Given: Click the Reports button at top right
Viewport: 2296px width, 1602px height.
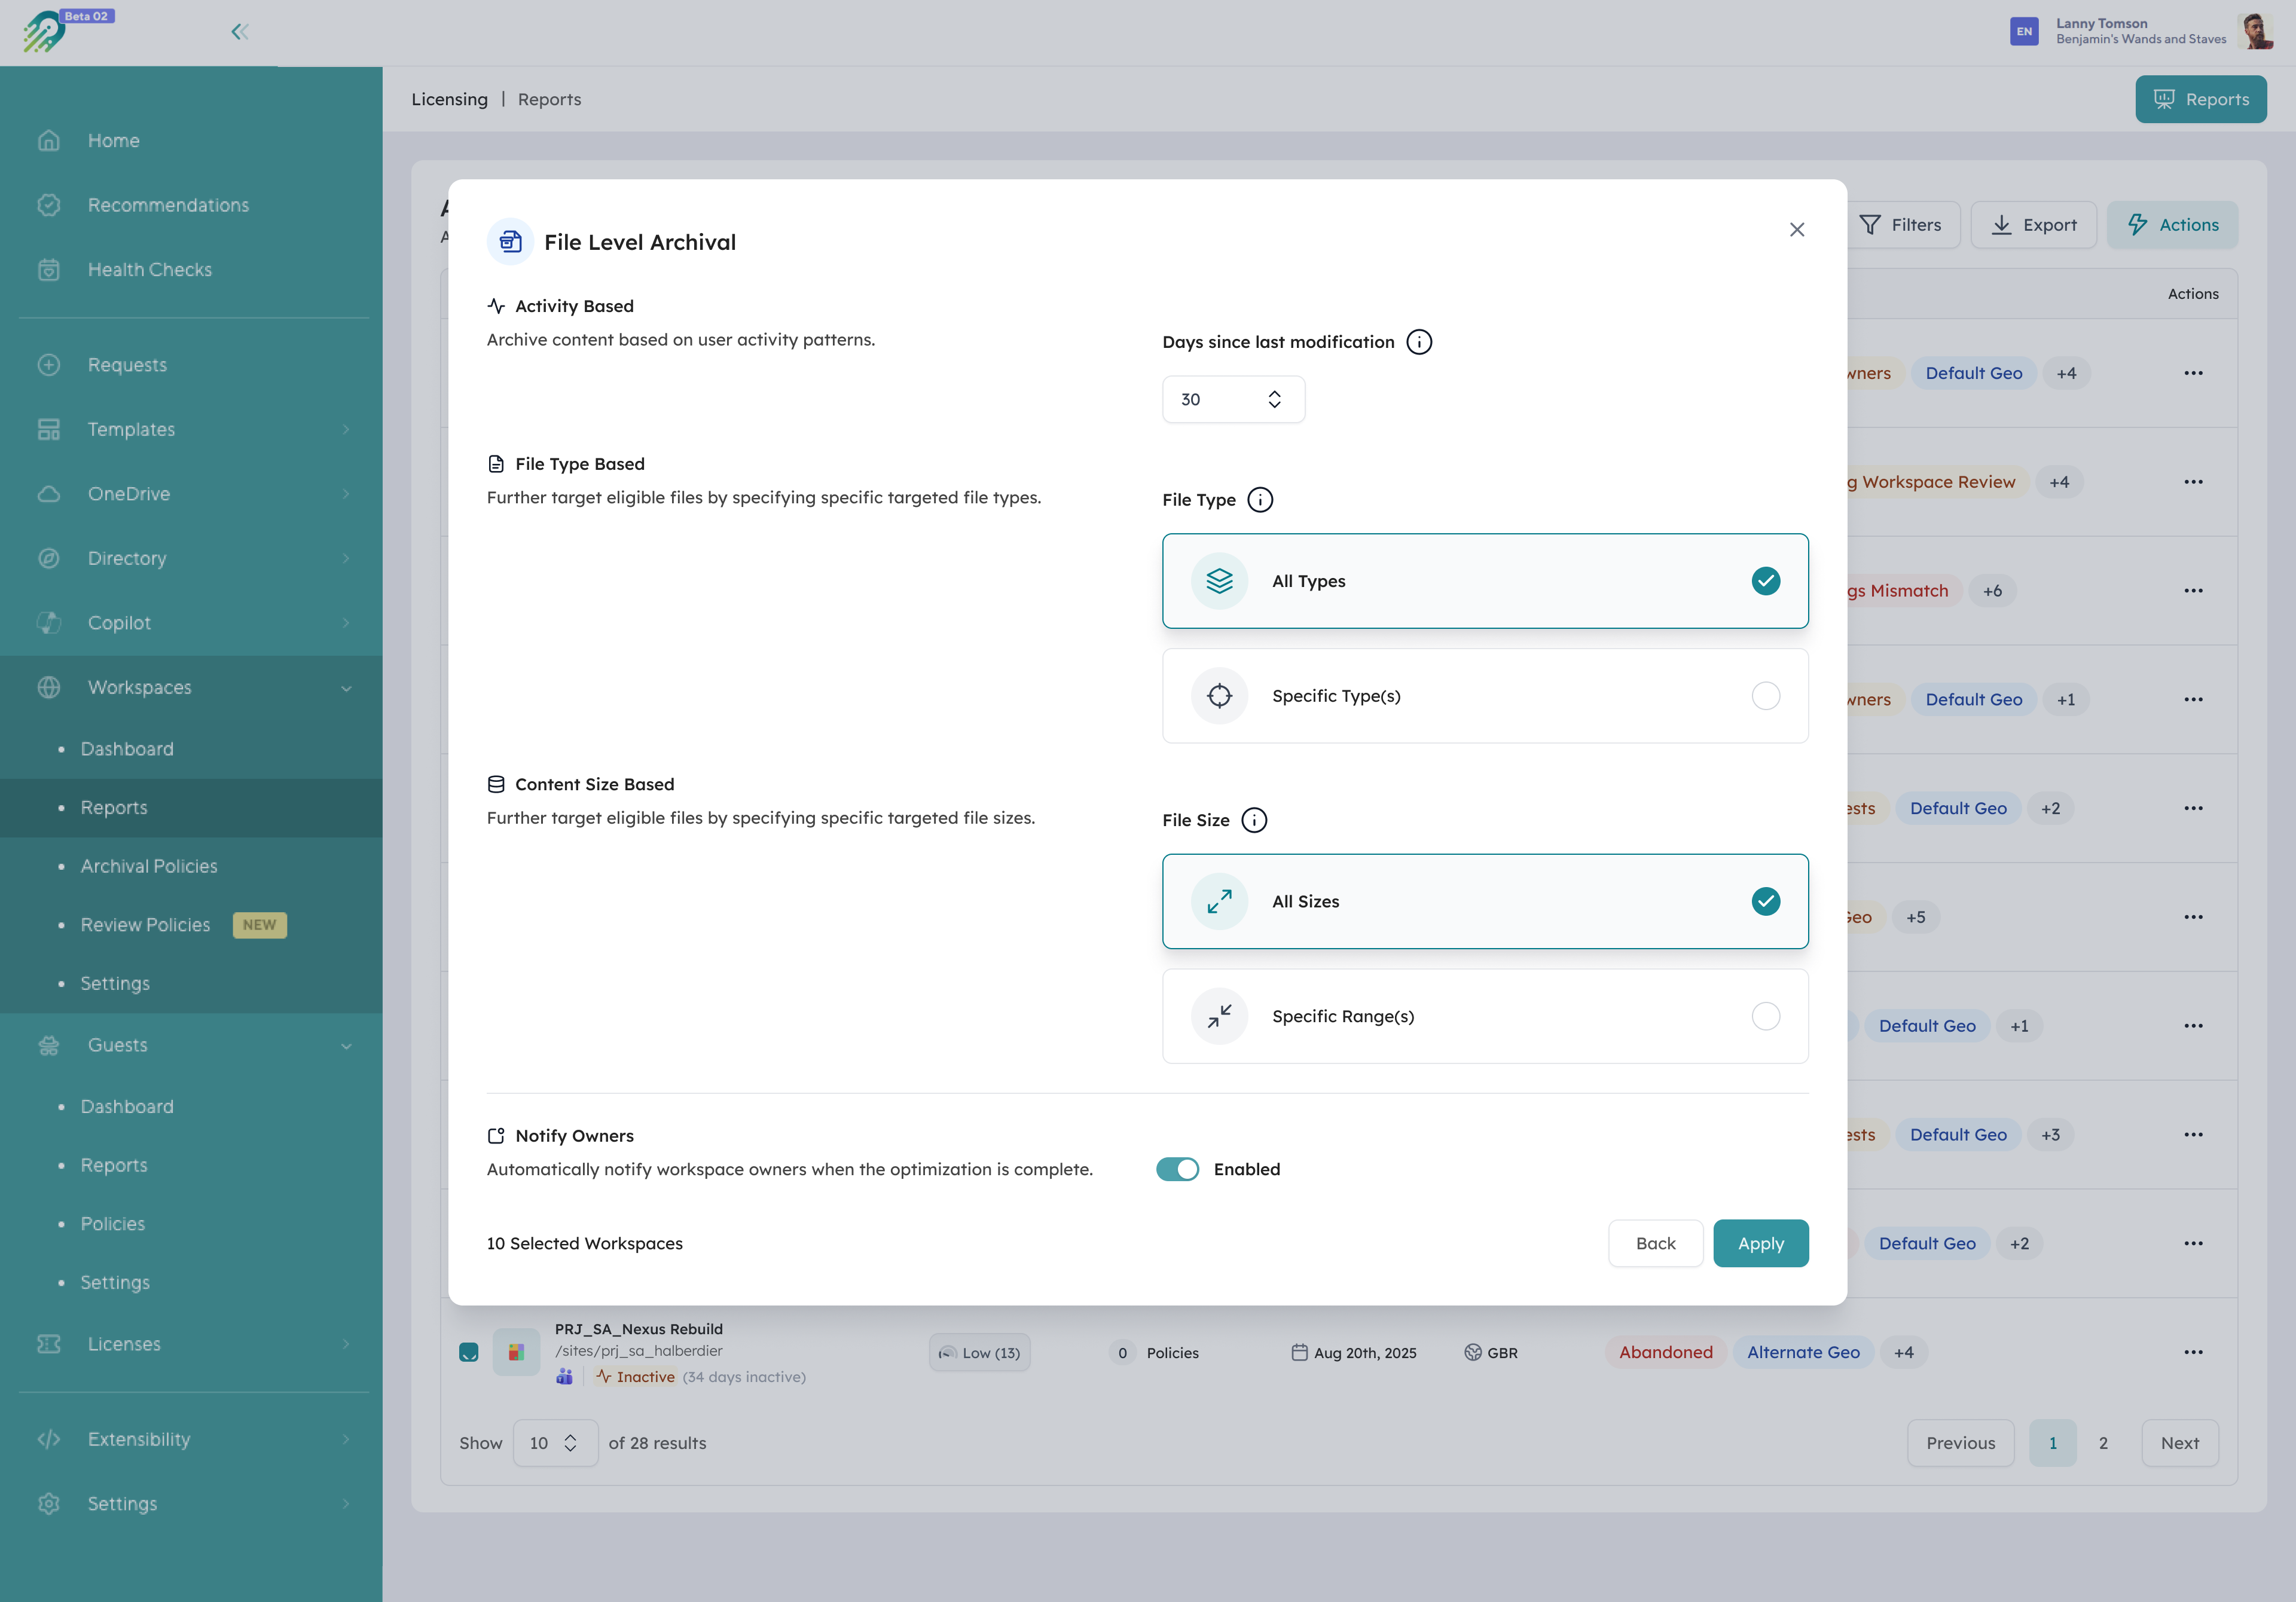Looking at the screenshot, I should pyautogui.click(x=2200, y=99).
